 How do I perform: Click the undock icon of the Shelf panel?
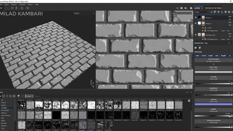point(187,92)
